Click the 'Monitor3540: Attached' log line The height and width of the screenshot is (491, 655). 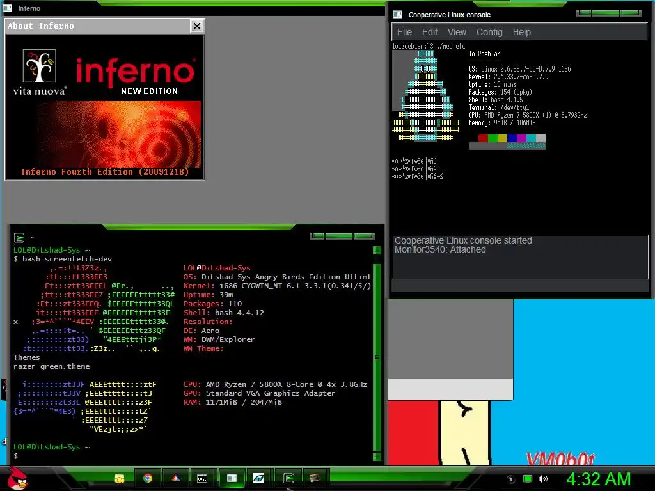coord(440,250)
